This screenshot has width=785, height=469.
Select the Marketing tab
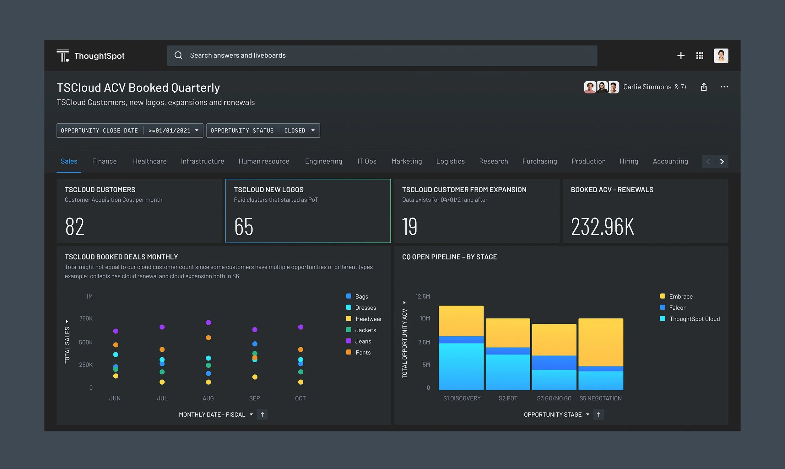point(406,161)
